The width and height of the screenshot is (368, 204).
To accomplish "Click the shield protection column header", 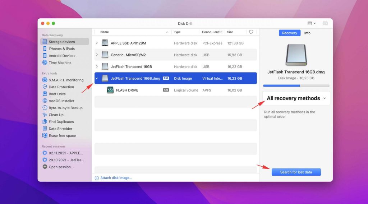I will click(x=251, y=32).
